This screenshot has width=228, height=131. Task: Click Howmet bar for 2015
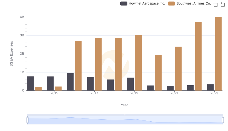(50, 84)
